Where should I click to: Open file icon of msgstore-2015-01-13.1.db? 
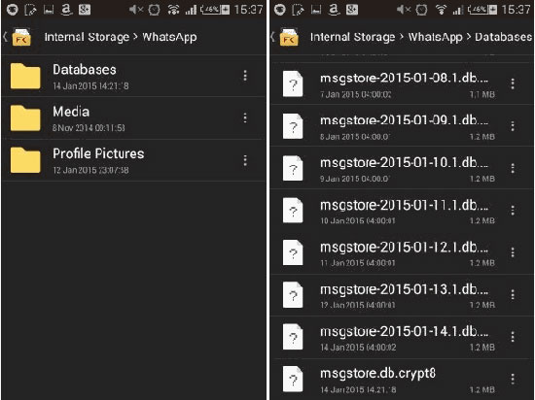[x=293, y=295]
